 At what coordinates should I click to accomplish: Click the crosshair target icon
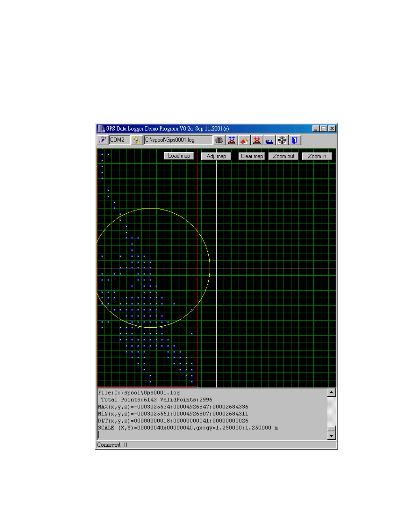point(282,140)
